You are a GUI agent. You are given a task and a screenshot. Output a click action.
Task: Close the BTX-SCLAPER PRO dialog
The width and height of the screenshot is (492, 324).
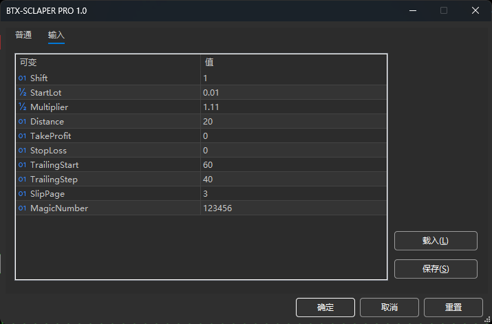(475, 10)
